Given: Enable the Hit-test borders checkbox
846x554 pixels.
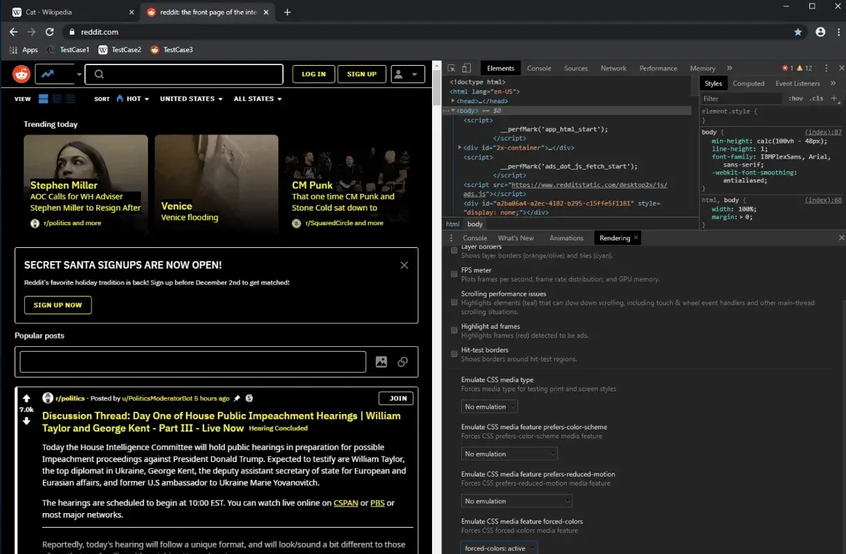Looking at the screenshot, I should [454, 354].
